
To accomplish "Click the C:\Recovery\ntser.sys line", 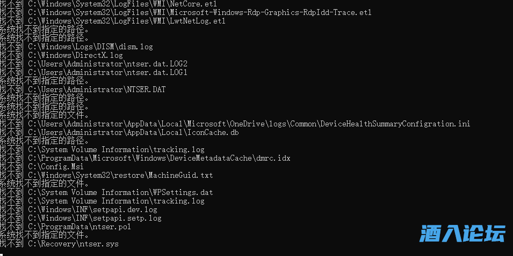I will point(59,244).
